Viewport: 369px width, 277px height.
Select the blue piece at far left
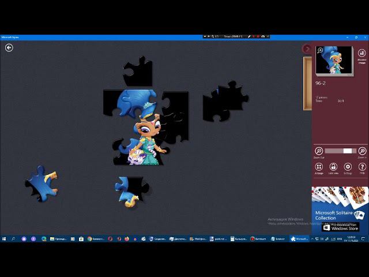point(42,184)
